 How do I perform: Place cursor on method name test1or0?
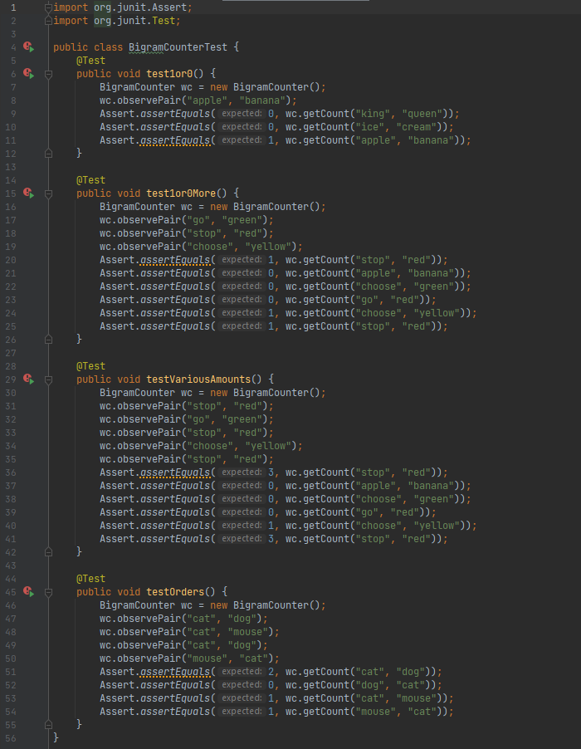169,74
